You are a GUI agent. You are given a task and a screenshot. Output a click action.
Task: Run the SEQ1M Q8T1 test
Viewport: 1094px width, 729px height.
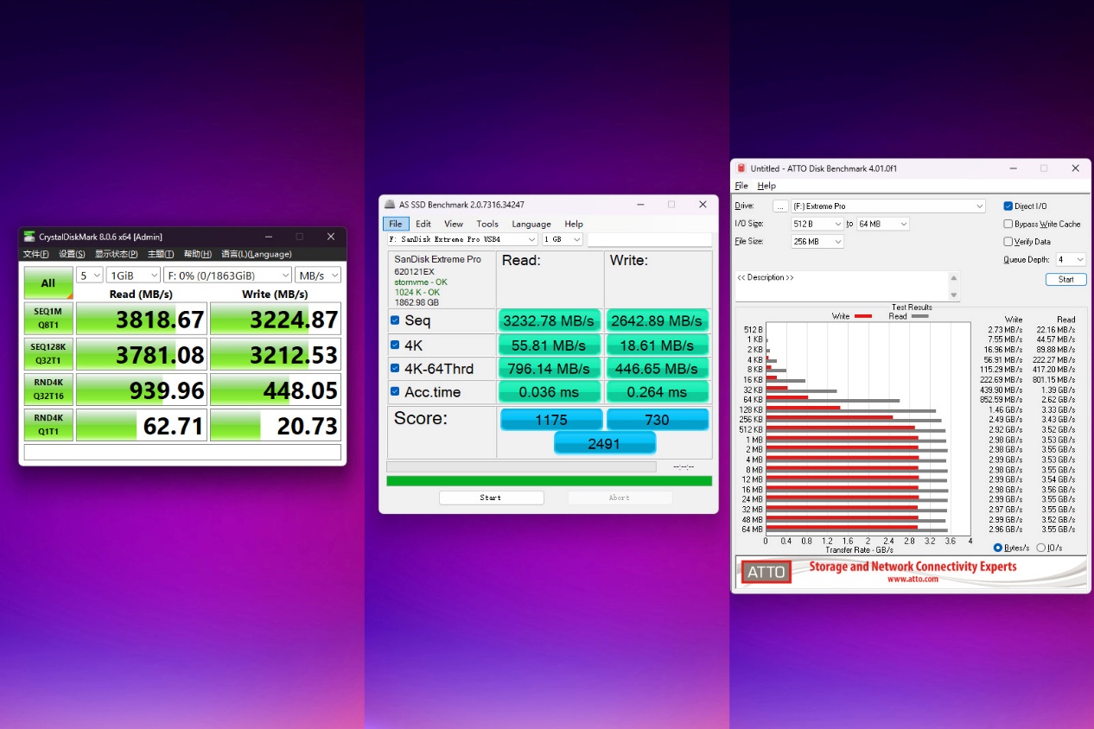click(48, 318)
